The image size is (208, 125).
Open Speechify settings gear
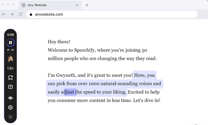point(10,107)
